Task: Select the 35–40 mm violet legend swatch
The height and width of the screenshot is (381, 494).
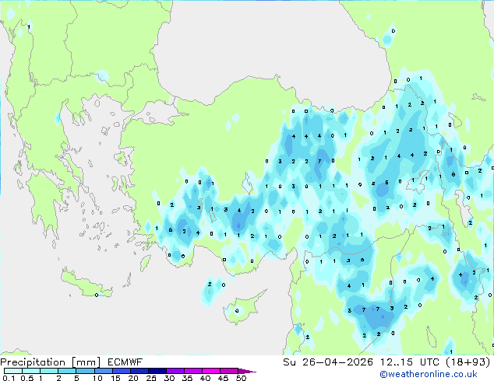Action: 193,371
